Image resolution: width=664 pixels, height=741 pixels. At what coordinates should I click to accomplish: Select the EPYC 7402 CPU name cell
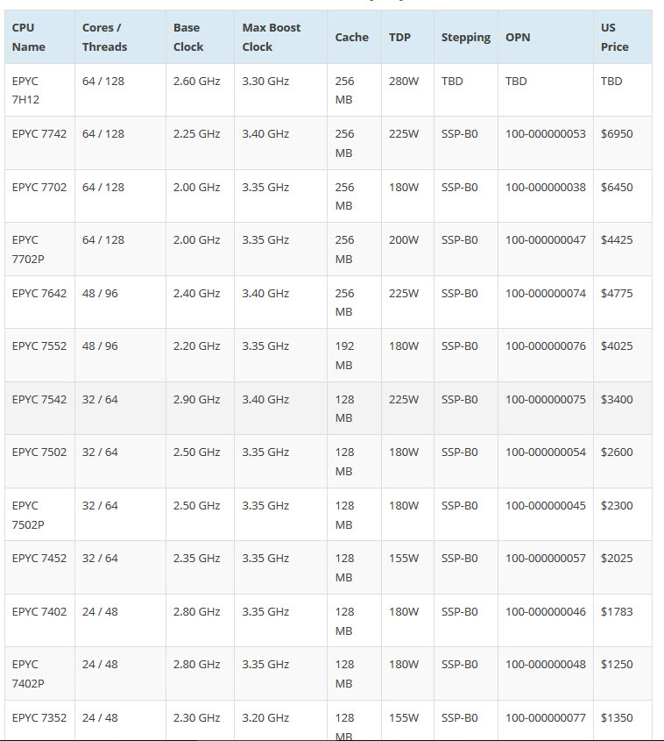39,621
